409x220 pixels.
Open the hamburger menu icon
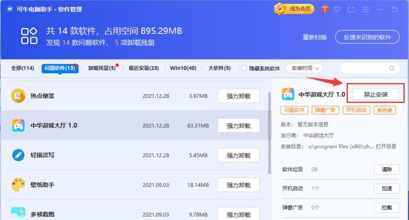(365, 9)
